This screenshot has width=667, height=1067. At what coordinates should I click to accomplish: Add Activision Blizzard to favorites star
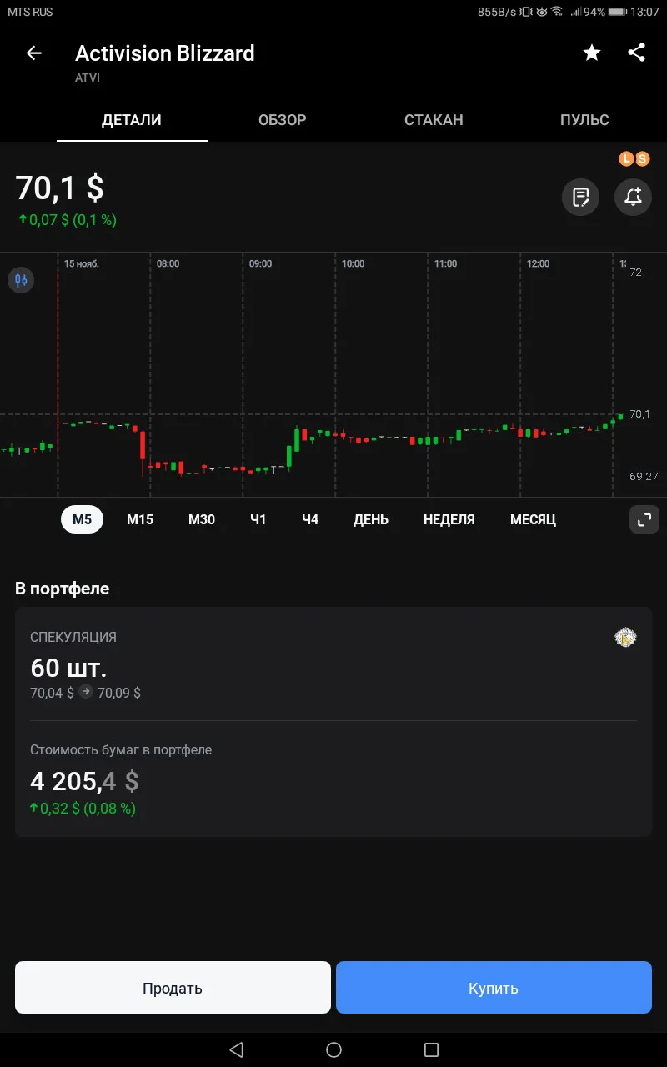(x=592, y=53)
